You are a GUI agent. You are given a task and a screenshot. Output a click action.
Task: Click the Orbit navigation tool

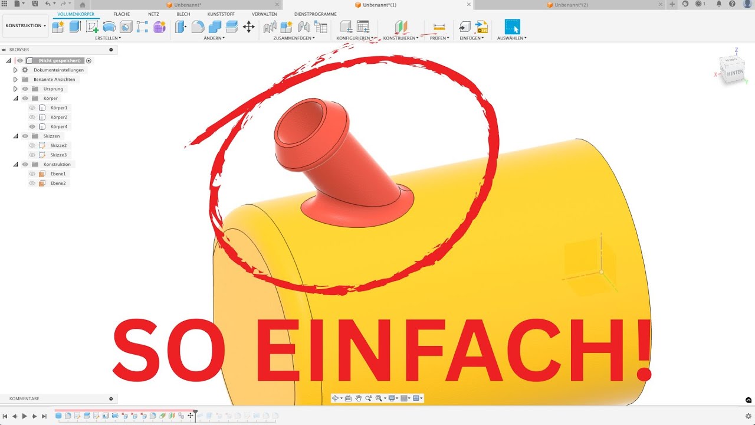click(x=335, y=398)
